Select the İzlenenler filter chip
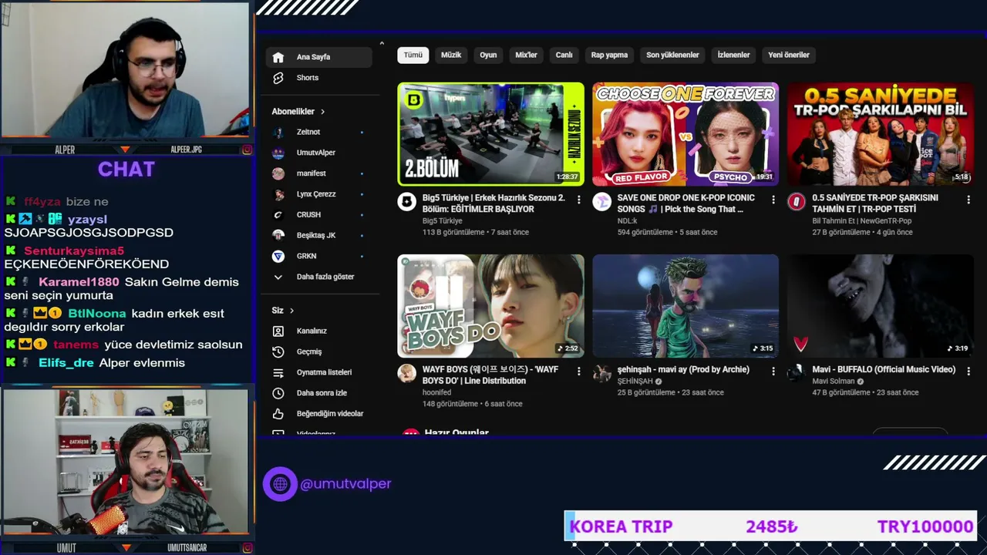This screenshot has width=987, height=555. click(x=733, y=55)
